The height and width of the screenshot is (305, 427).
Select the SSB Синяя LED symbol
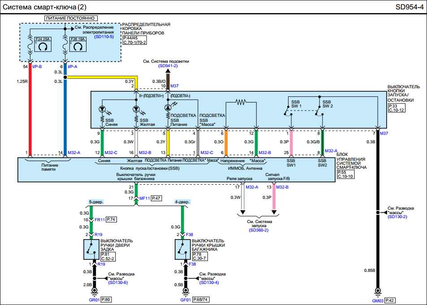(103, 109)
